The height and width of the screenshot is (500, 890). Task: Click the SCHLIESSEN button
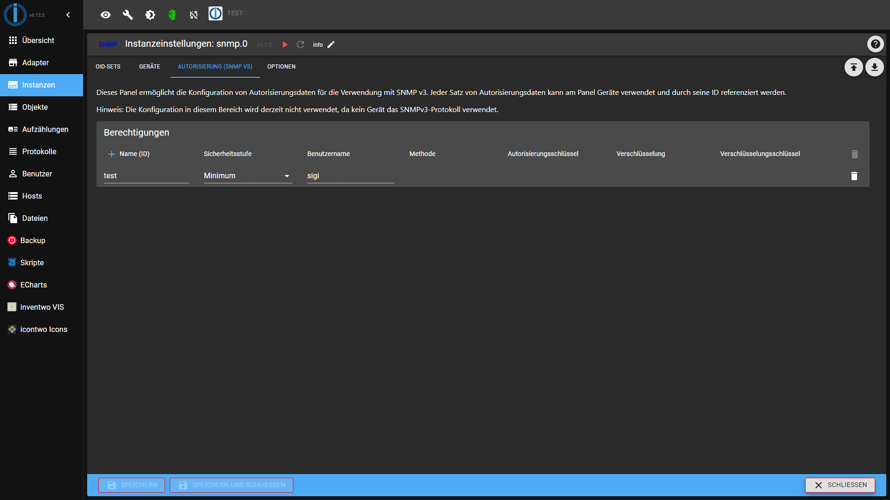(840, 485)
